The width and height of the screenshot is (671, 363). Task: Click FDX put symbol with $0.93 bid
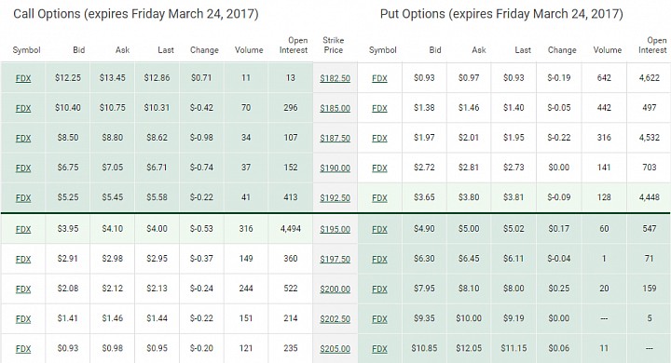click(x=379, y=78)
